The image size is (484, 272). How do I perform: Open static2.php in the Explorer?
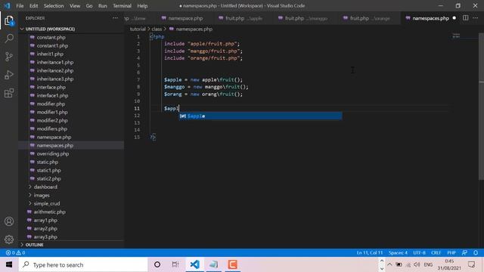coord(48,178)
